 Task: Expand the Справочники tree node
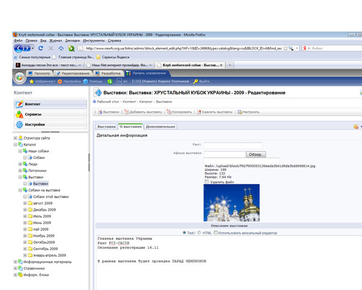tap(15, 269)
